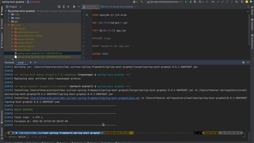
Task: Toggle the Structure tool window
Action: click(x=2, y=133)
